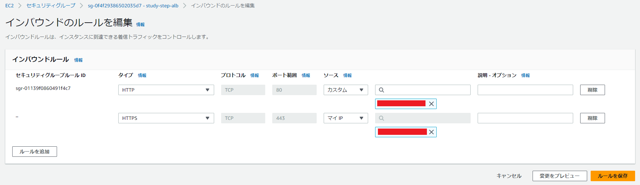640x185 pixels.
Task: Expand the カスタム source dropdown
Action: click(x=346, y=90)
